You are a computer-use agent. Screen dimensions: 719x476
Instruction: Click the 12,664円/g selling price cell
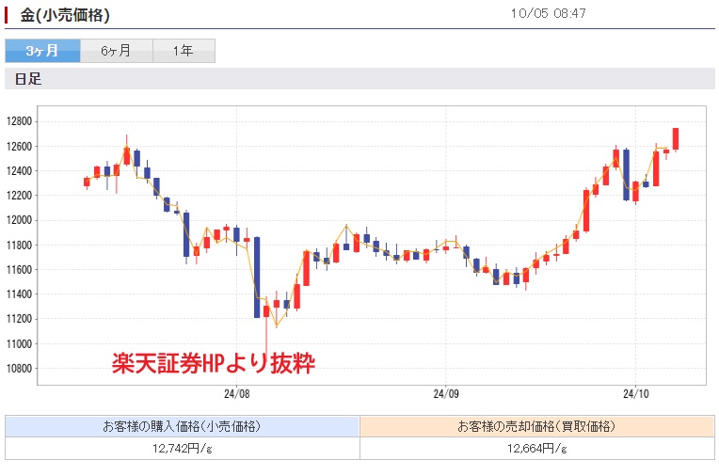point(536,448)
